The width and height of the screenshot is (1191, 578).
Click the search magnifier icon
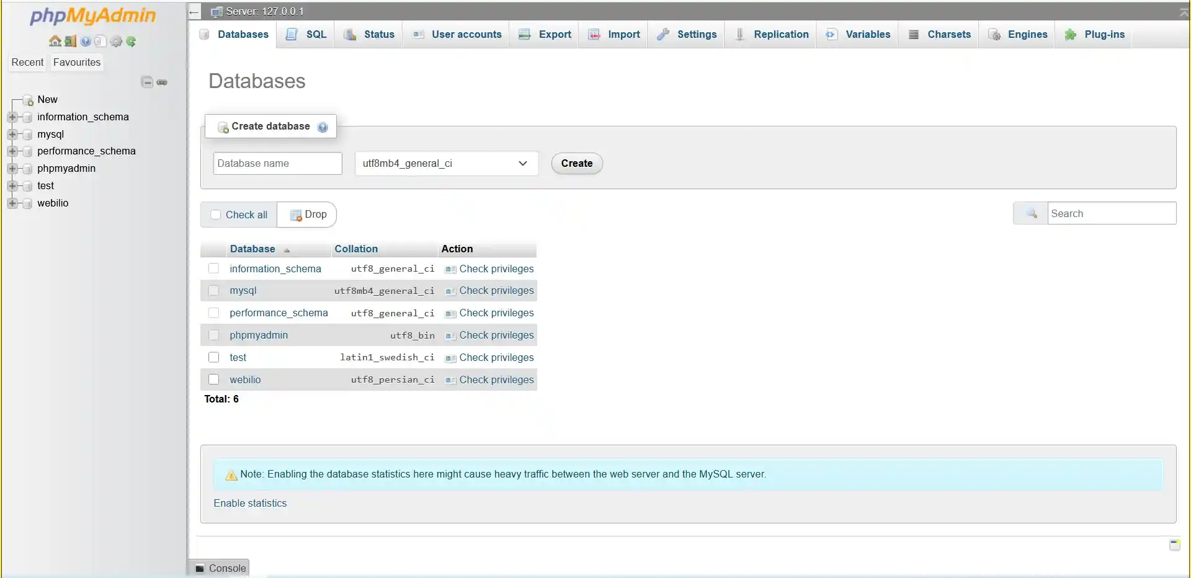(x=1032, y=213)
